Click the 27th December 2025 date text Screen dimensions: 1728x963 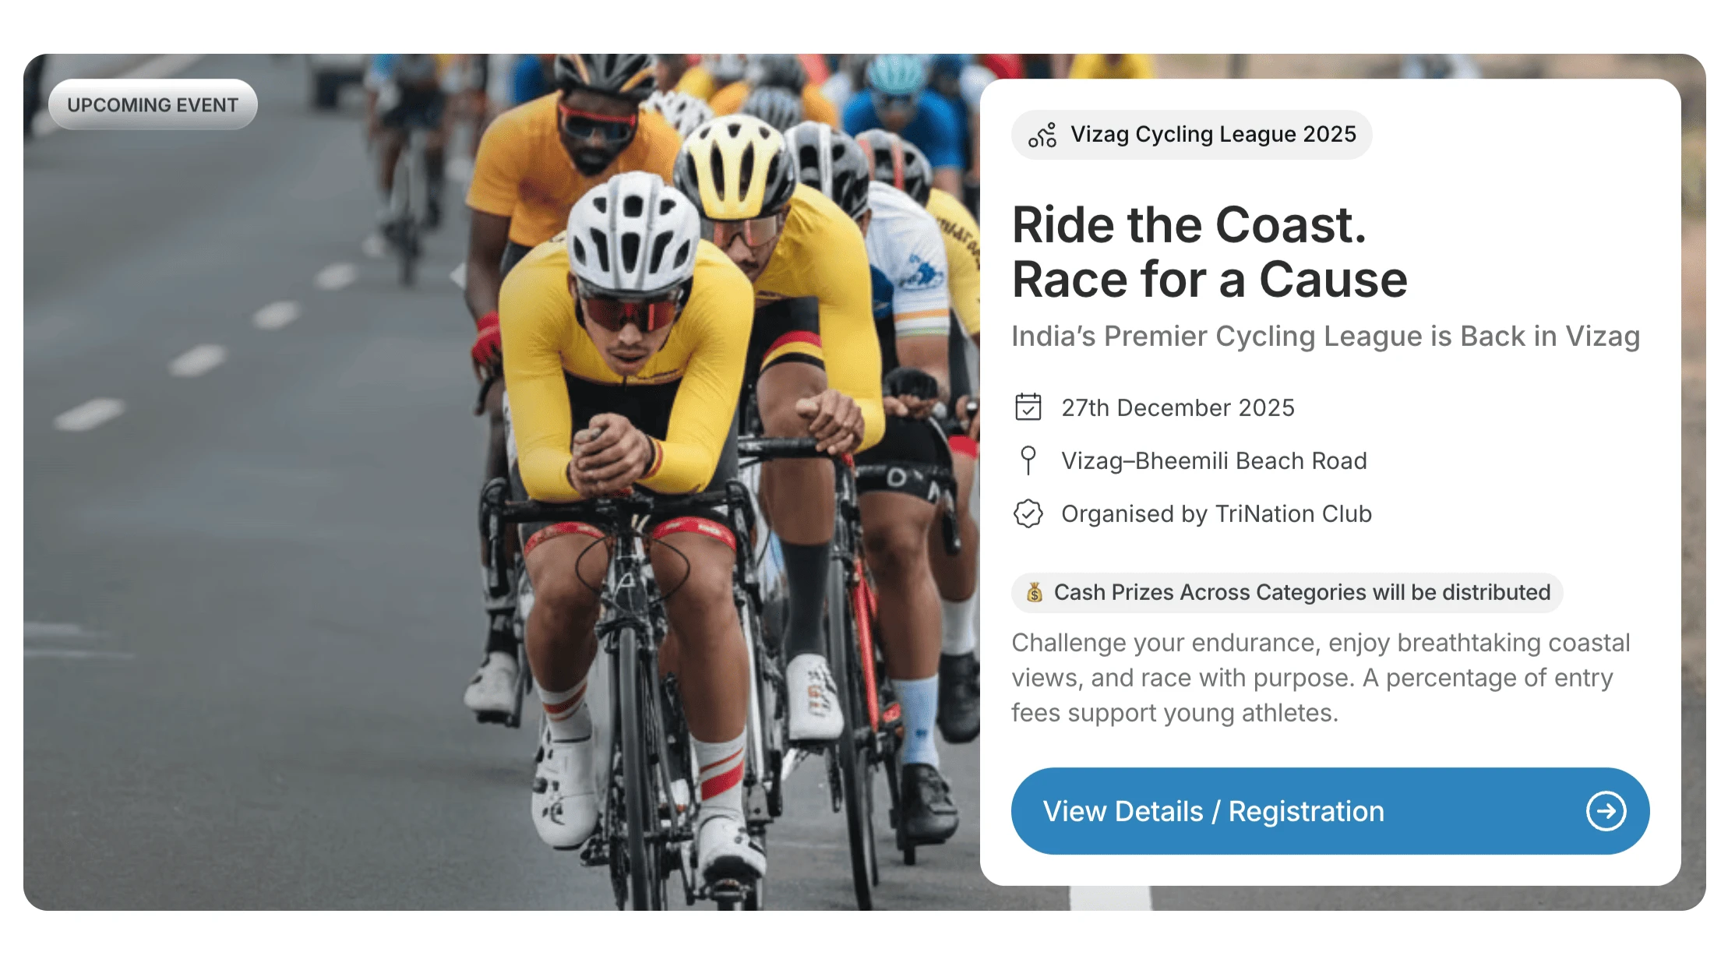point(1177,406)
